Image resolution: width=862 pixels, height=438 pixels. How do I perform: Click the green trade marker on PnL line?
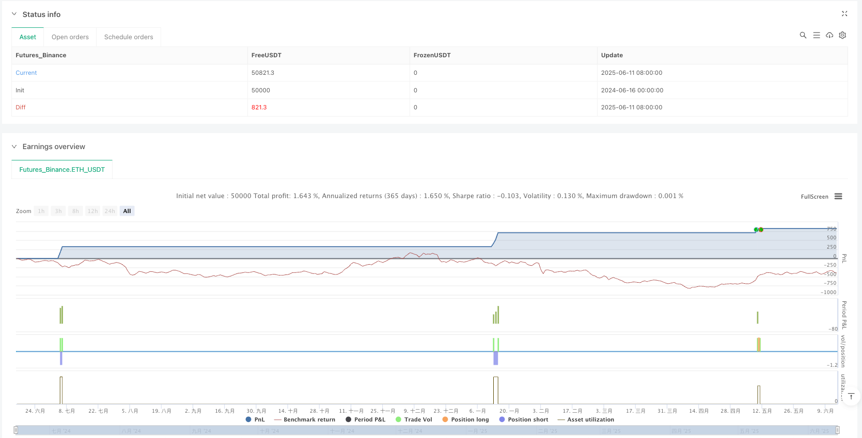(x=756, y=230)
